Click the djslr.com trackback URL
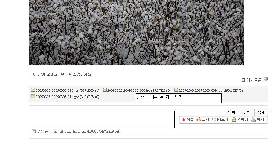The height and width of the screenshot is (141, 278). point(90,131)
